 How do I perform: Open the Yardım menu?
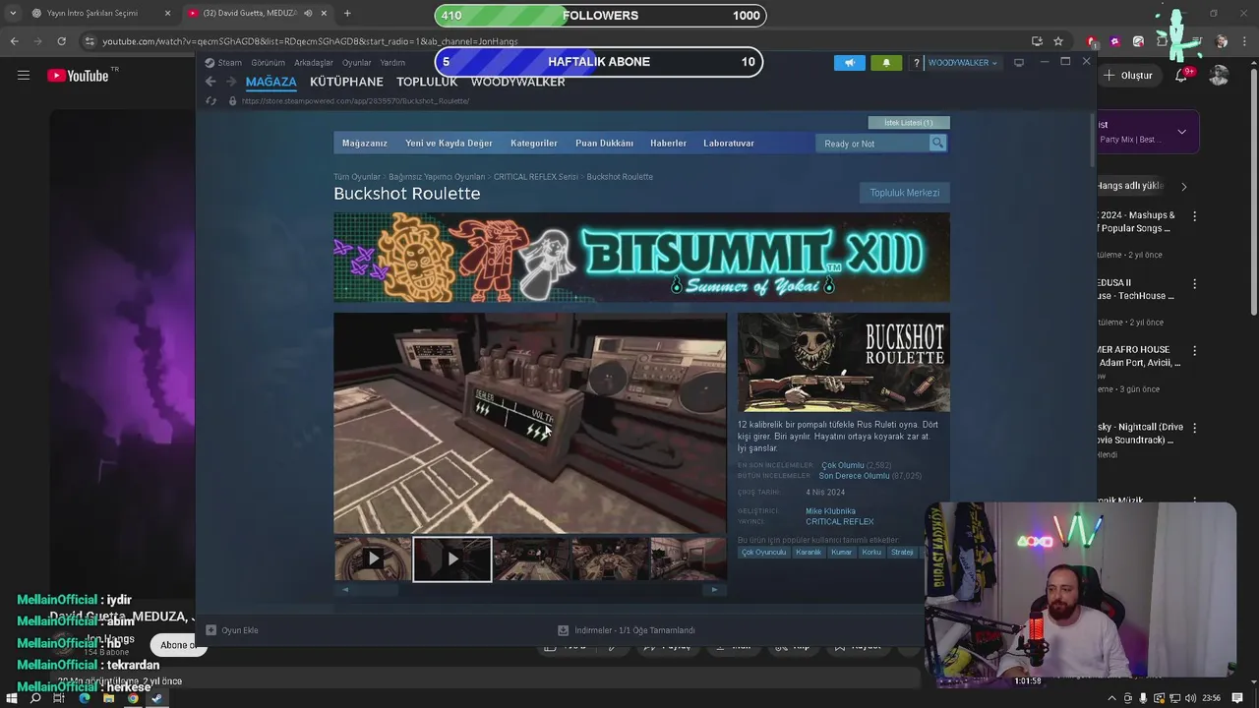(392, 63)
